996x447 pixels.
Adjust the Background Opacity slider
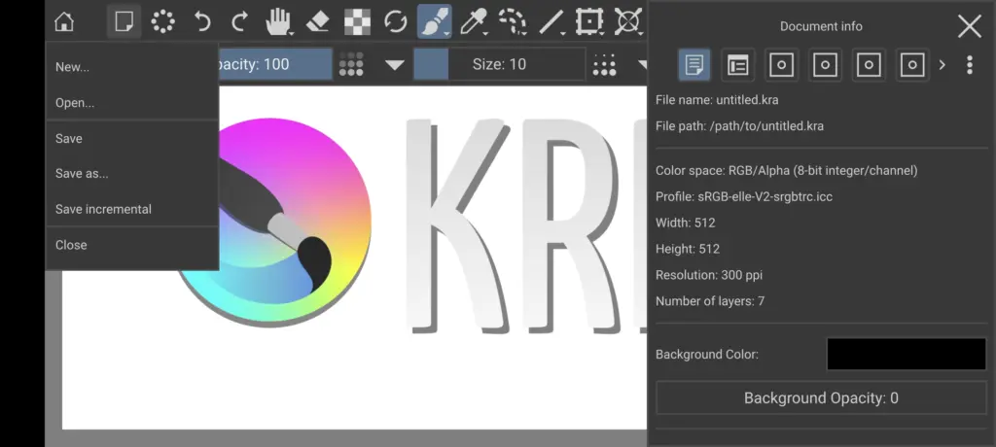click(x=821, y=398)
